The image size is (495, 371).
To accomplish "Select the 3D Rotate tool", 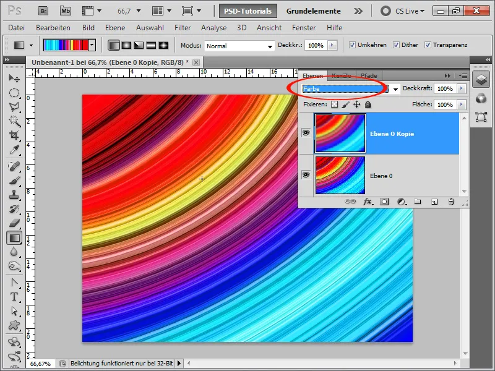I will 14,342.
